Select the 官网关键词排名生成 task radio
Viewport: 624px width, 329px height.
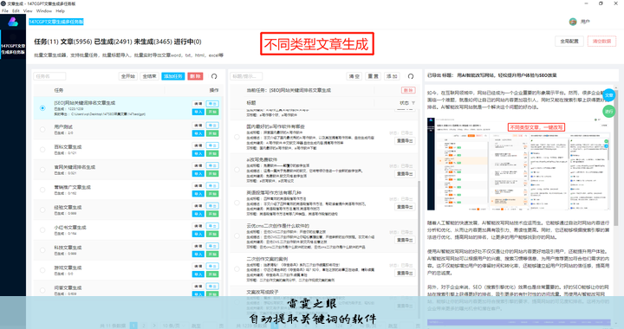tap(42, 170)
